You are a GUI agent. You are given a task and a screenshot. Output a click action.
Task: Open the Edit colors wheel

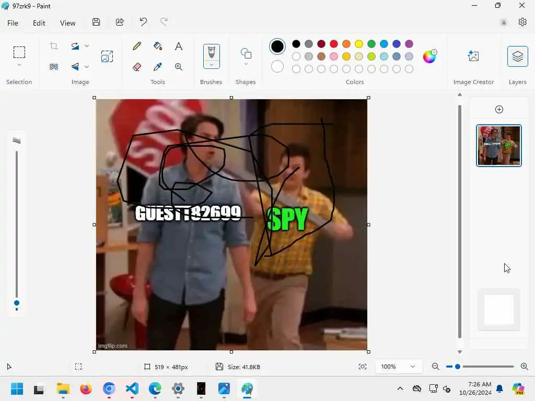pyautogui.click(x=429, y=56)
